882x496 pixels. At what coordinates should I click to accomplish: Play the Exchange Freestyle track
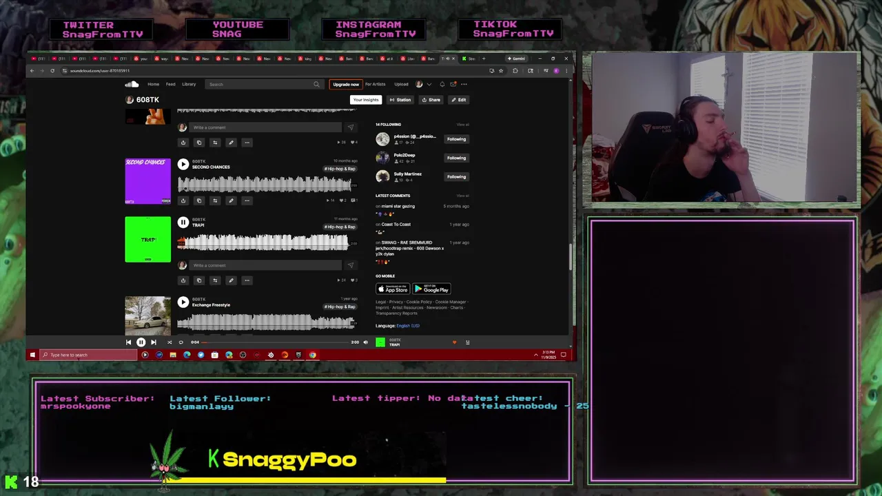coord(183,302)
